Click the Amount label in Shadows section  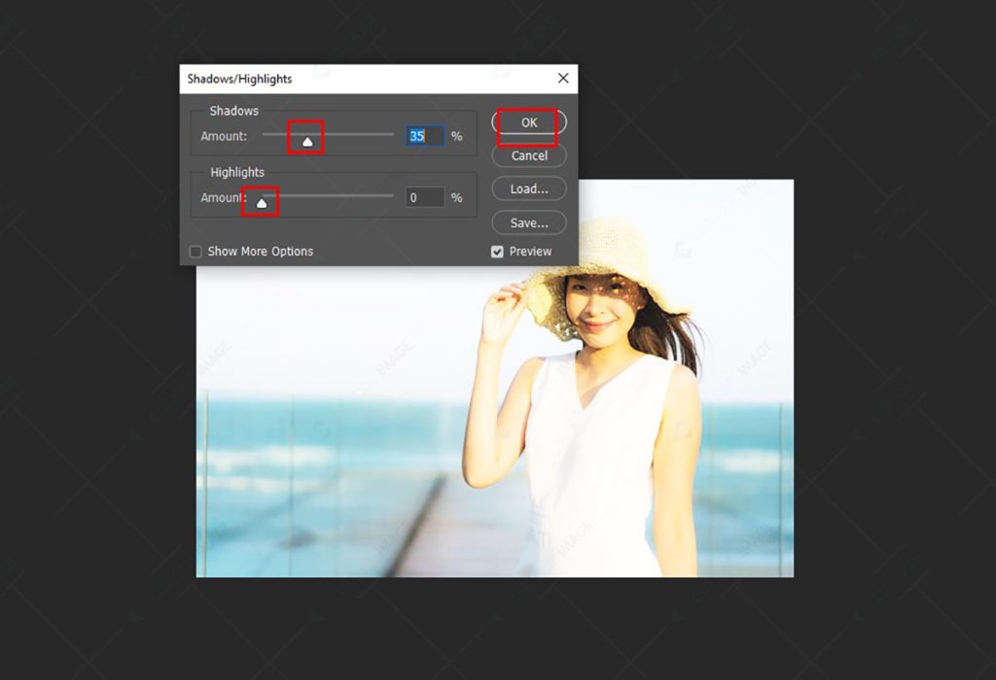point(224,136)
